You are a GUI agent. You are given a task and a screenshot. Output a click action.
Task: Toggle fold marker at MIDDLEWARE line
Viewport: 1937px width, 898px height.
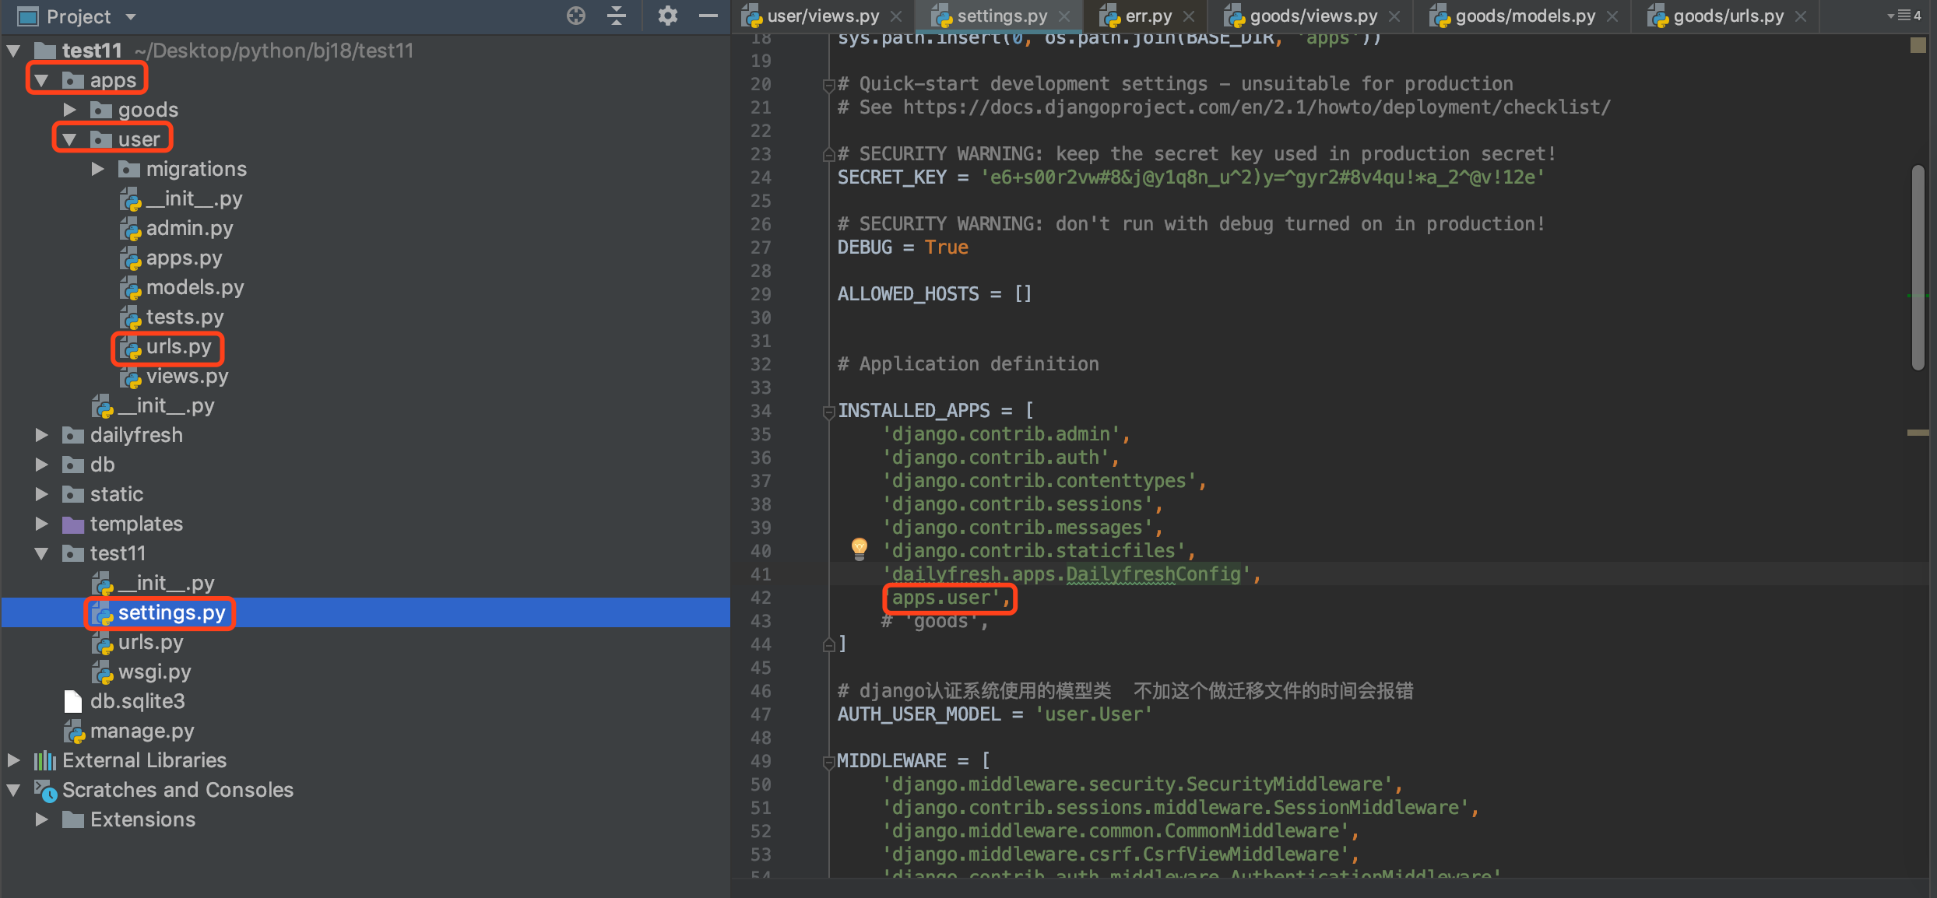pyautogui.click(x=828, y=762)
